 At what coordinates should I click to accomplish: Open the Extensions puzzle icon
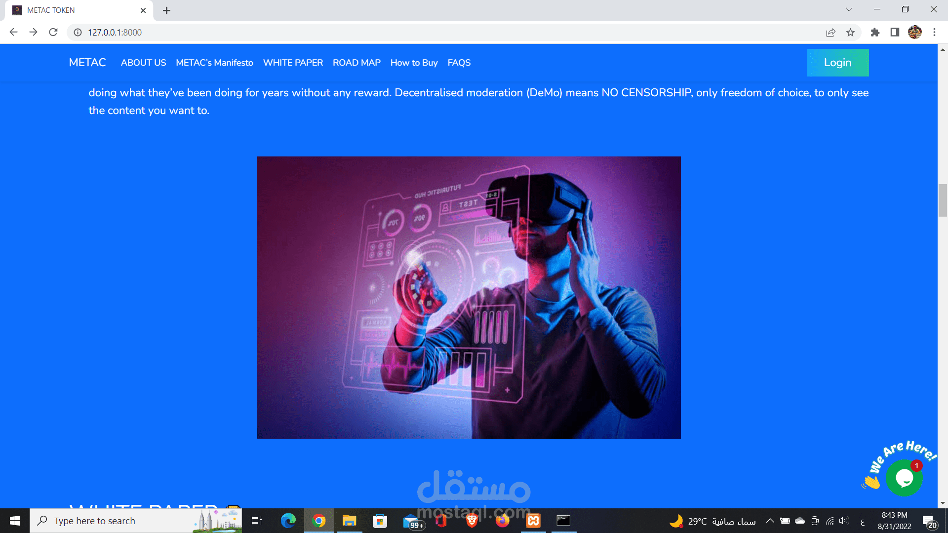click(875, 33)
